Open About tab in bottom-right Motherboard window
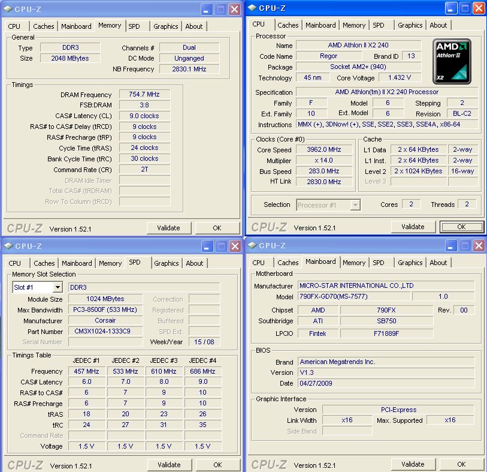487x472 pixels. click(x=438, y=263)
